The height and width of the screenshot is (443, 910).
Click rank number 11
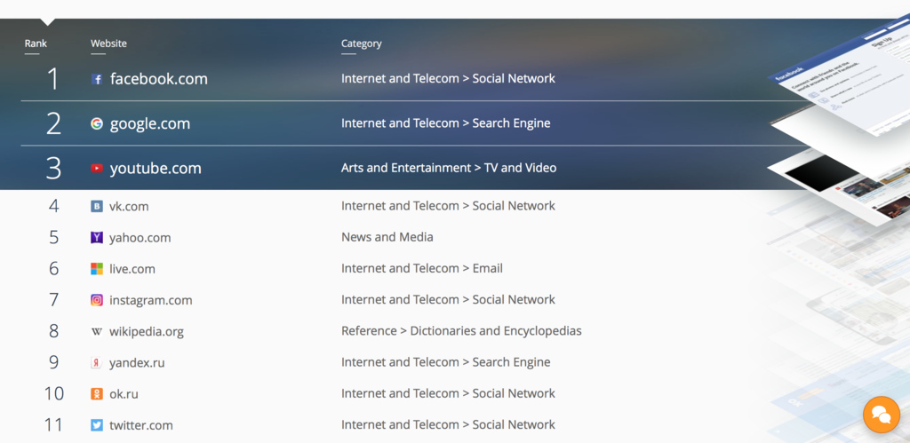pos(53,425)
